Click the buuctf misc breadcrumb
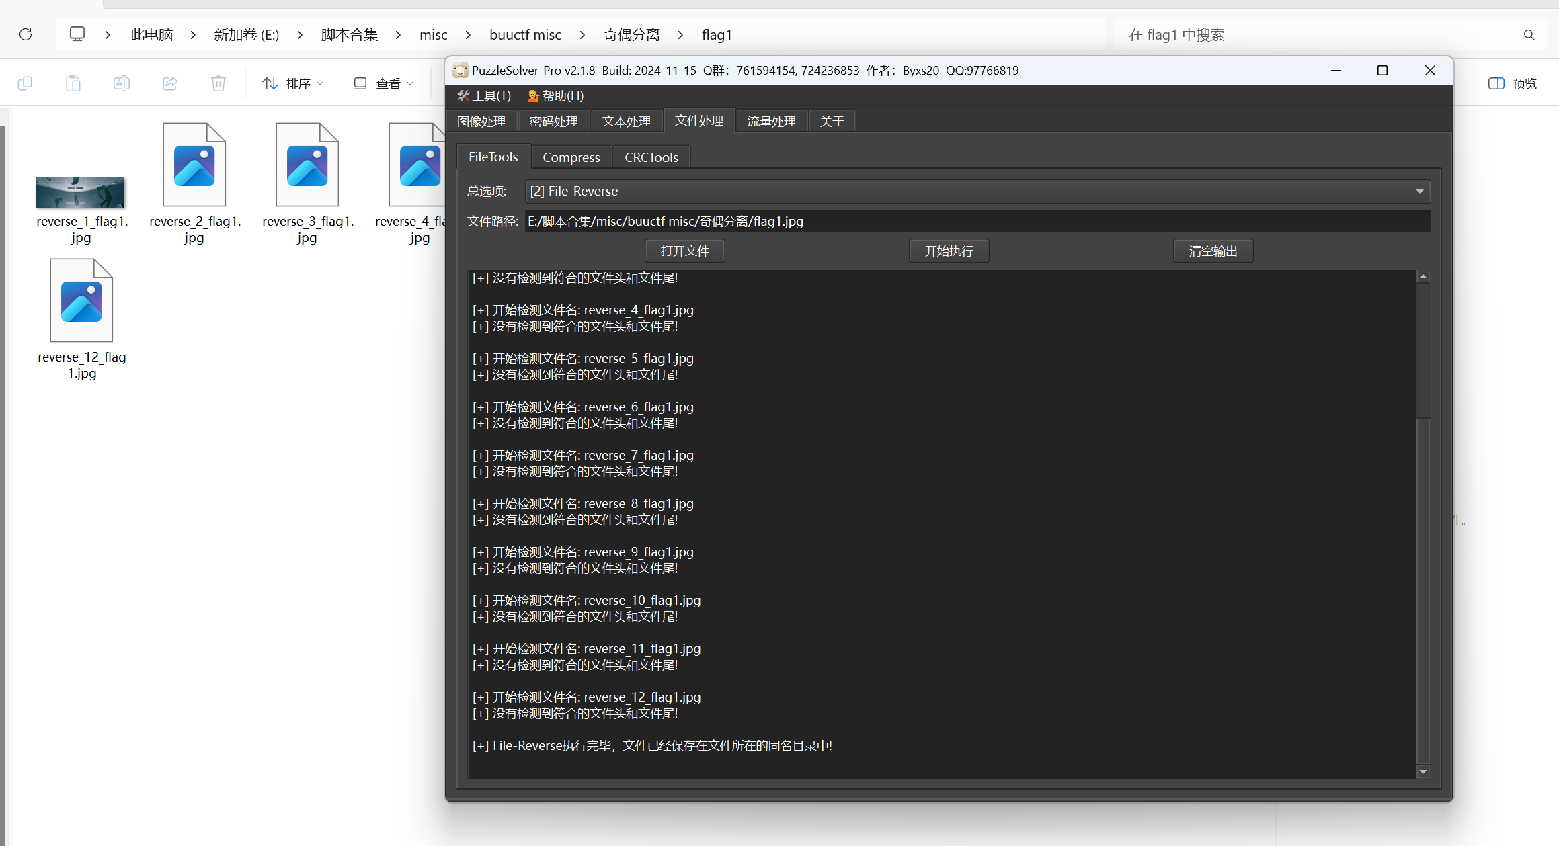 pyautogui.click(x=525, y=35)
